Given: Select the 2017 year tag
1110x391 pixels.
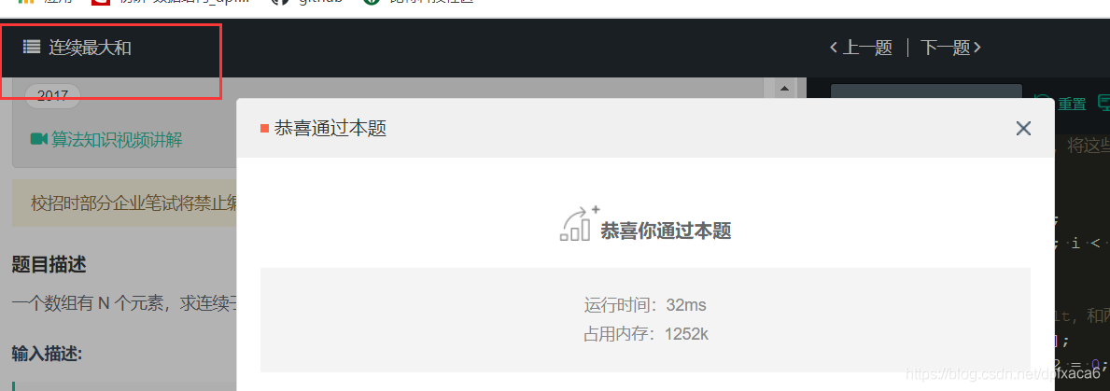Looking at the screenshot, I should 52,95.
